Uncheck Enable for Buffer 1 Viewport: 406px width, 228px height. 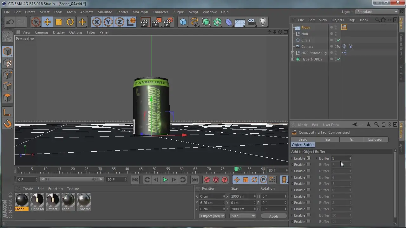tap(308, 158)
